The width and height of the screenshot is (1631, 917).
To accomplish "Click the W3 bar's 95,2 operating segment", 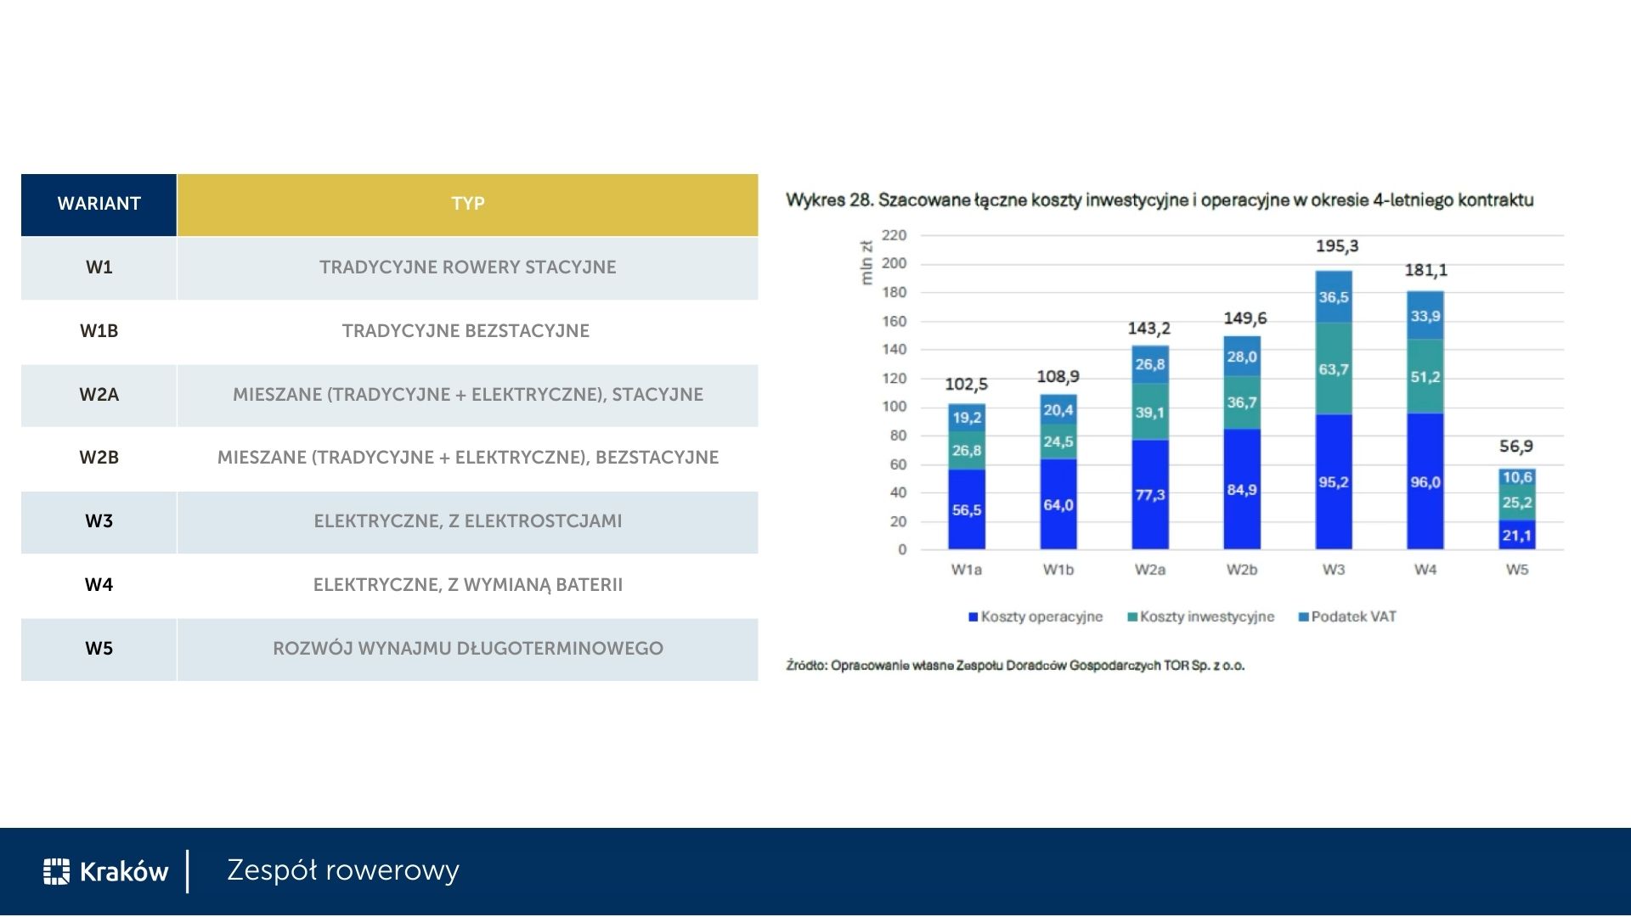I will click(x=1333, y=482).
